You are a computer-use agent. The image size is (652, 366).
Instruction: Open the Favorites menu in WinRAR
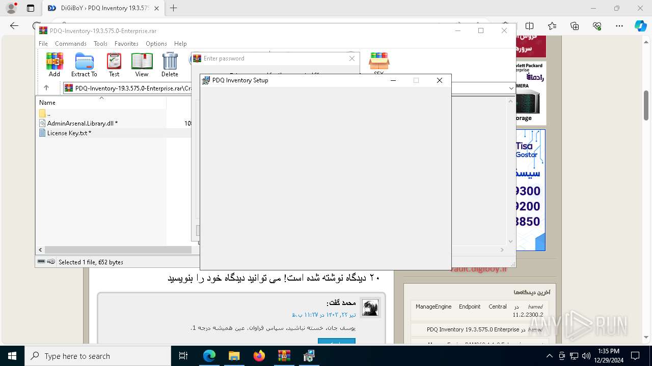126,44
